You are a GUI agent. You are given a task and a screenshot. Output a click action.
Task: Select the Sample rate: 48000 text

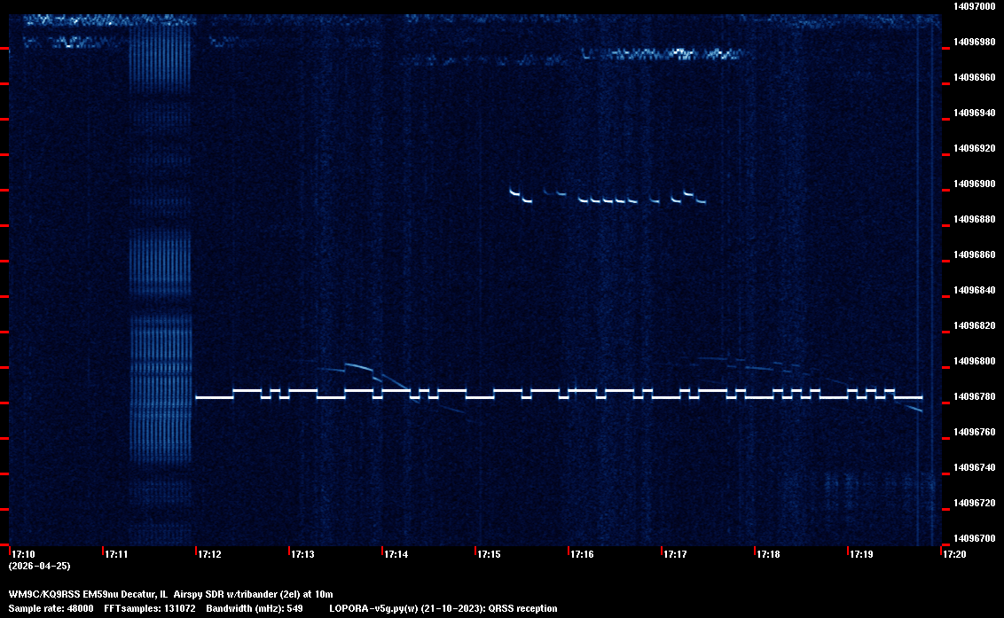pyautogui.click(x=51, y=608)
